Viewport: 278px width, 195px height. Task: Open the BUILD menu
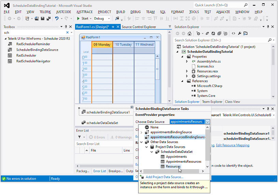120,12
